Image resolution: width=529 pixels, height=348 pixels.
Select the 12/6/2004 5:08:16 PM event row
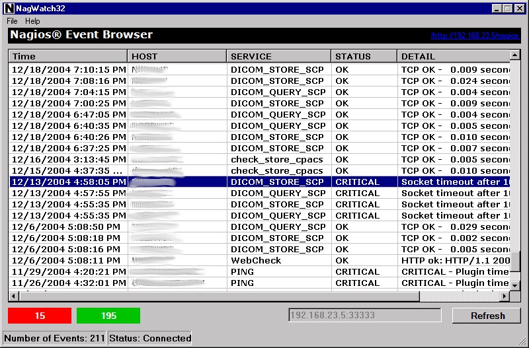tap(259, 250)
